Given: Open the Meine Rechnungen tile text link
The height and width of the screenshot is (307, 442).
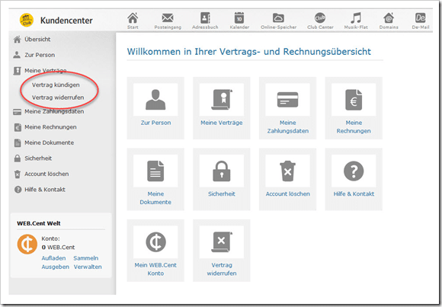Looking at the screenshot, I should tap(354, 127).
